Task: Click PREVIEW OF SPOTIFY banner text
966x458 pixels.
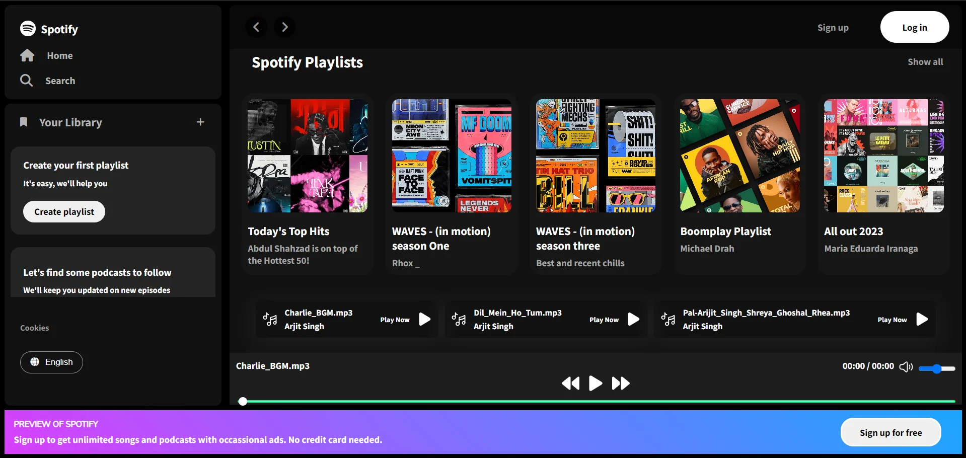Action: click(55, 424)
